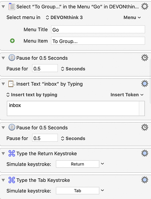Click the Return keystroke field

77,164
